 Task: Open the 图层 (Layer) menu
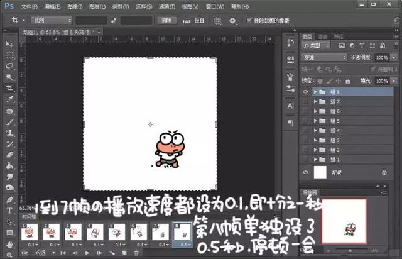click(x=97, y=7)
